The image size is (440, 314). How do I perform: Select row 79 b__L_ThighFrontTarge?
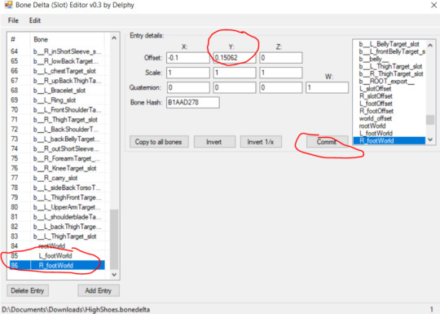[x=57, y=197]
